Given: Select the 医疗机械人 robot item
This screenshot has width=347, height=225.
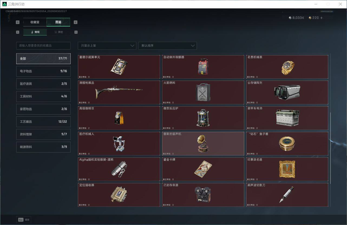Looking at the screenshot, I should (119, 143).
